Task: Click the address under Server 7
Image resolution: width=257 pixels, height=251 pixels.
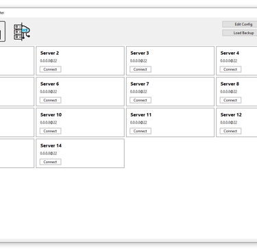Action: coord(138,92)
